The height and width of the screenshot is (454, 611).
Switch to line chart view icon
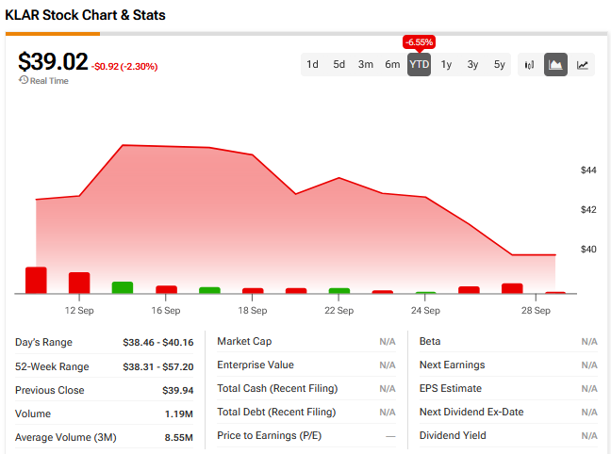pos(582,65)
